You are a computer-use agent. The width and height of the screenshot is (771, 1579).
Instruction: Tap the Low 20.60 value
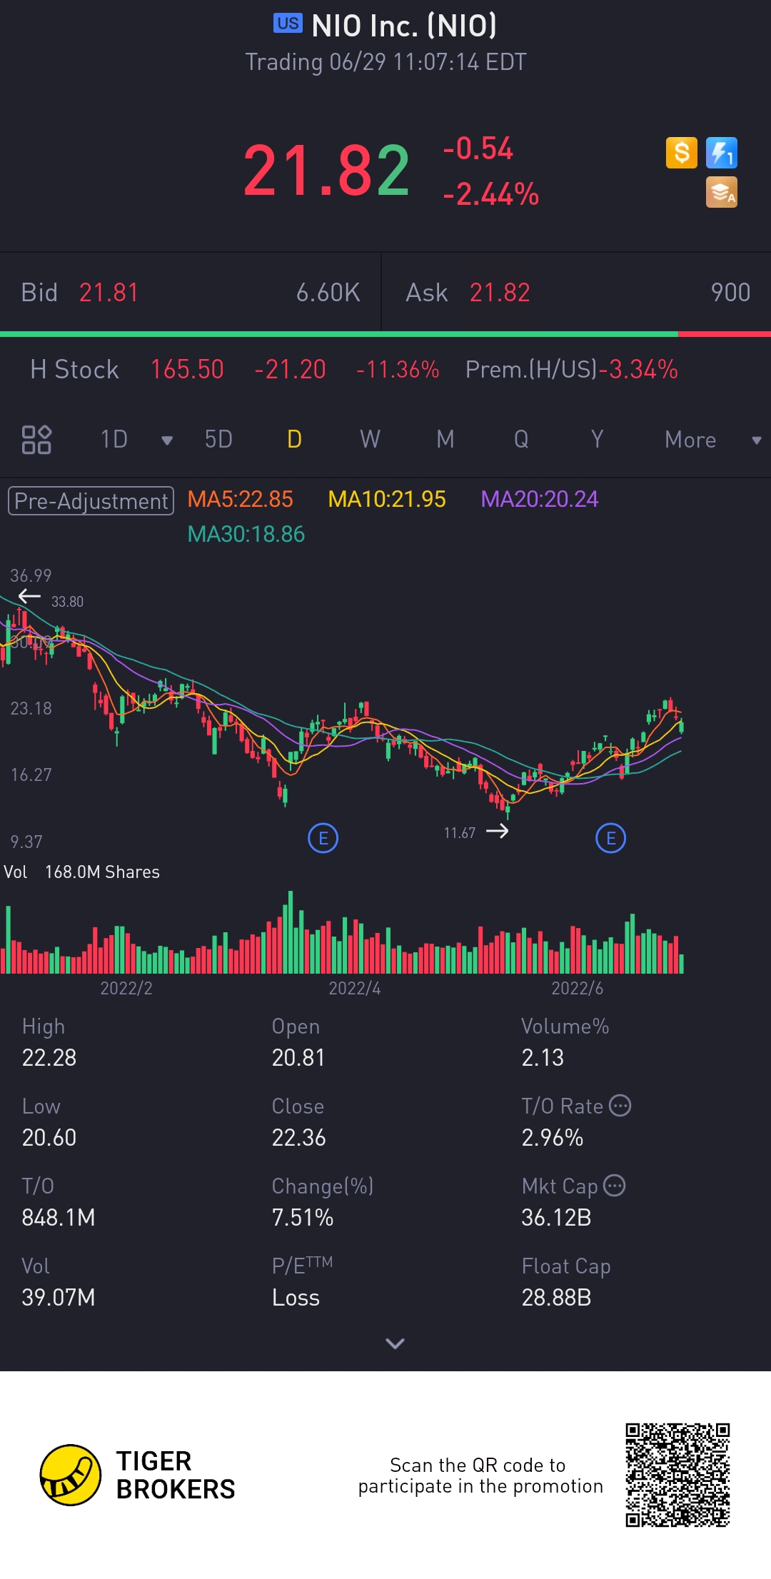[49, 1137]
